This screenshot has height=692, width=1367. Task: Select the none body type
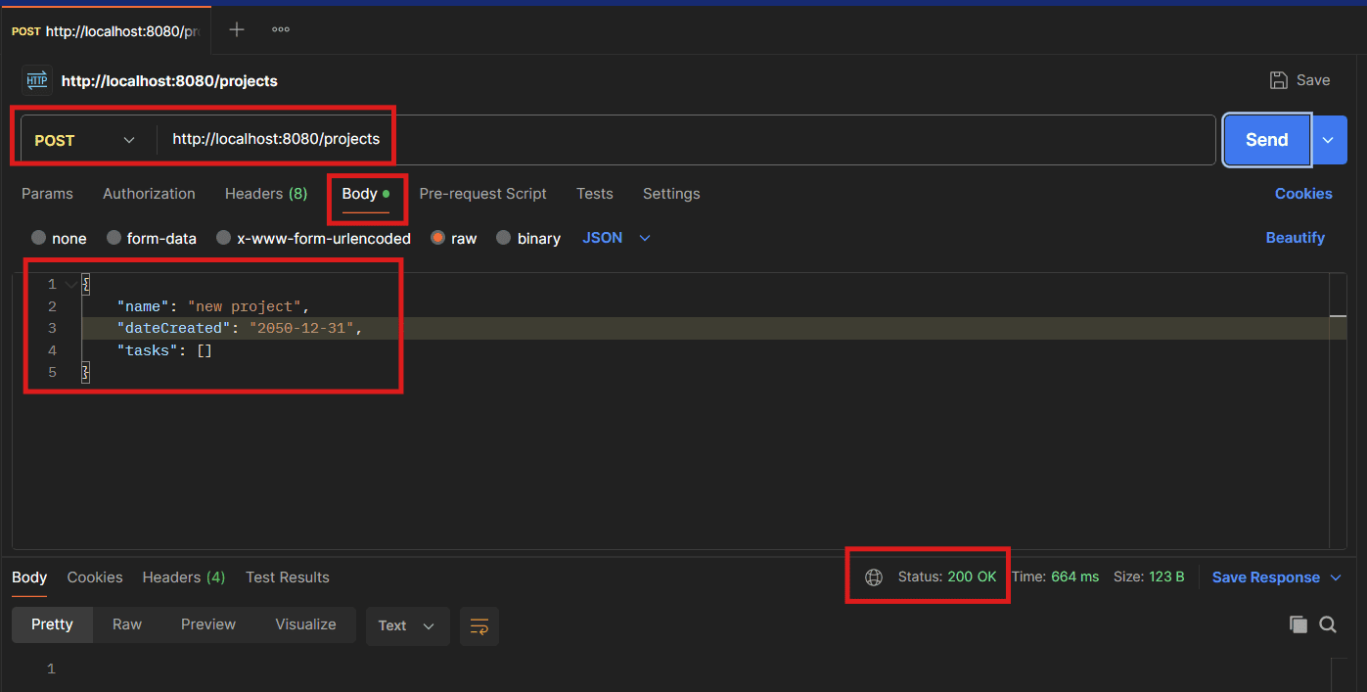(x=59, y=238)
